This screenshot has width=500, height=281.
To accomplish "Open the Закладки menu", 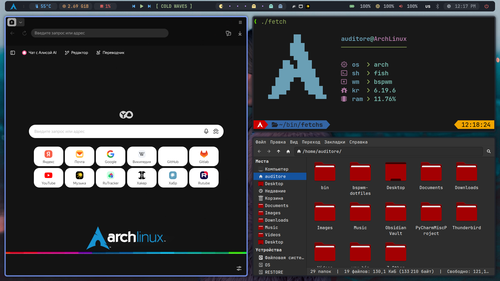I will click(x=335, y=142).
